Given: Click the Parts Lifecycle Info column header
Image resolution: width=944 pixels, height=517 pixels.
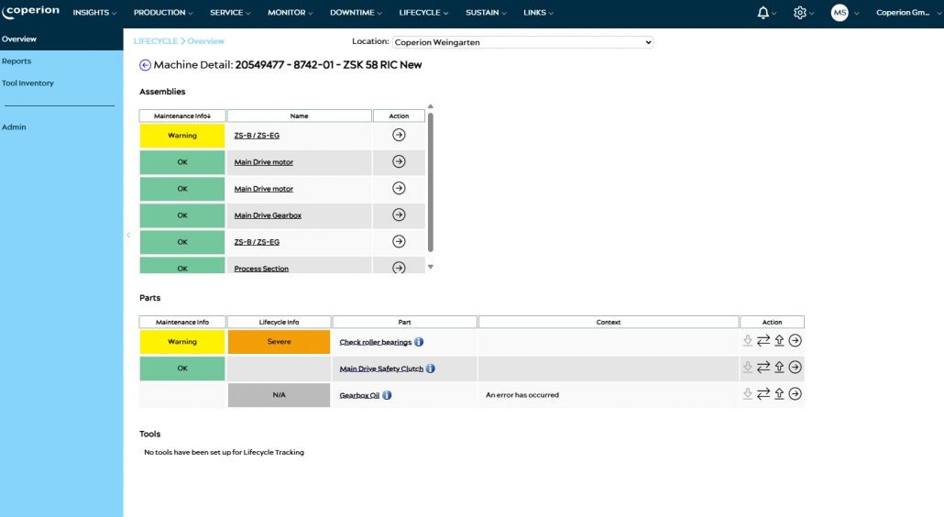Looking at the screenshot, I should click(x=279, y=322).
